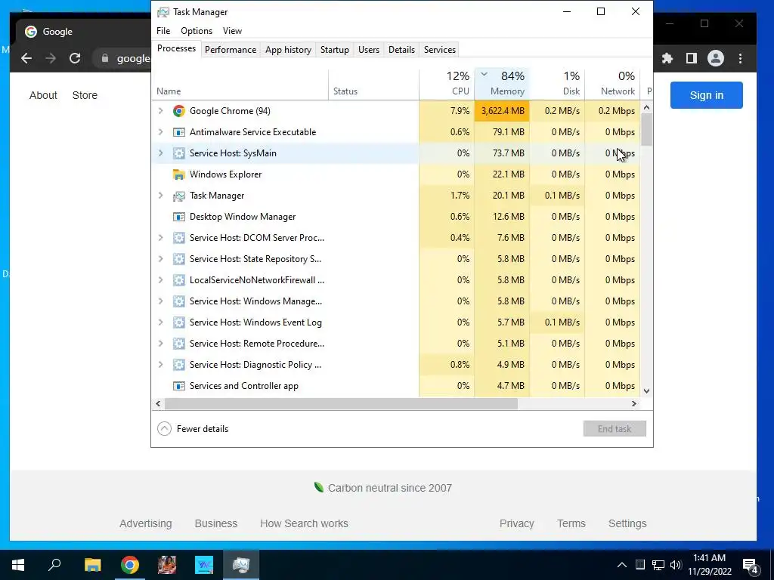Sort by the Memory column header
This screenshot has height=580, width=774.
pyautogui.click(x=502, y=84)
